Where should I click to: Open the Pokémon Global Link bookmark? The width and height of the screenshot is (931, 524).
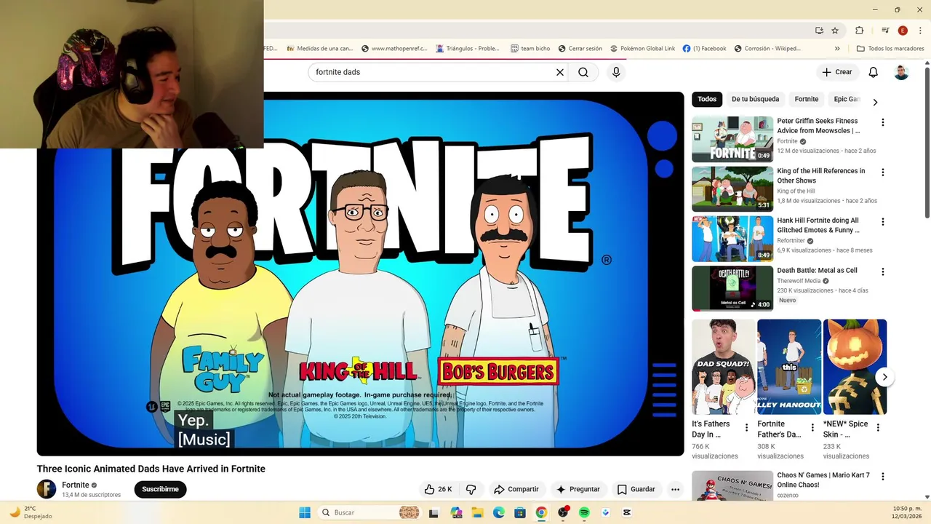642,49
